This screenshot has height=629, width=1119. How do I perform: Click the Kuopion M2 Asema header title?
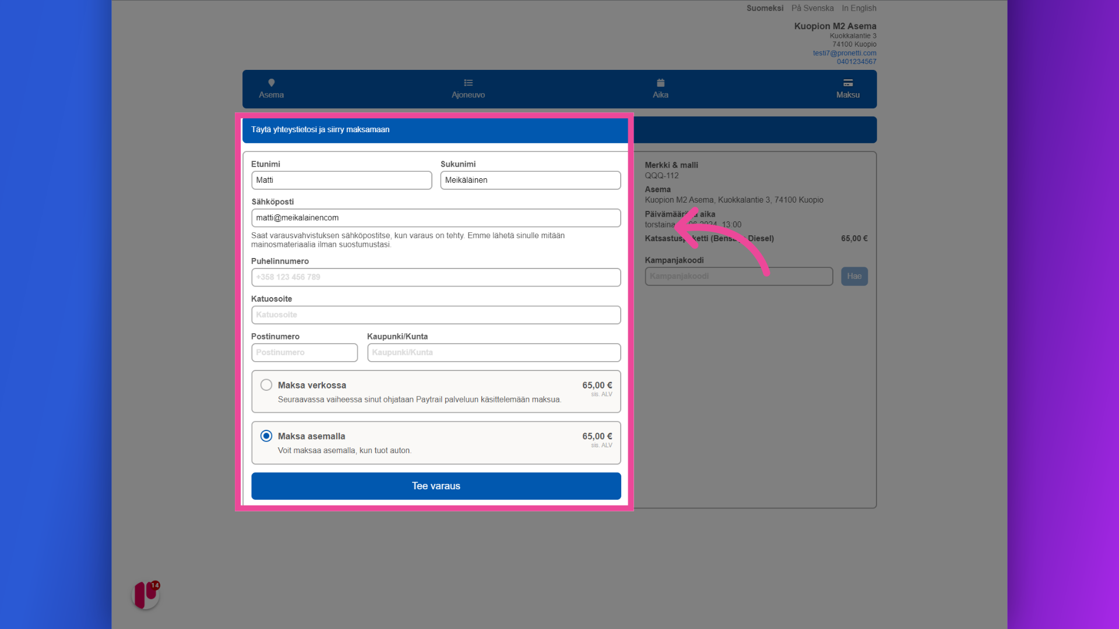[x=835, y=26]
